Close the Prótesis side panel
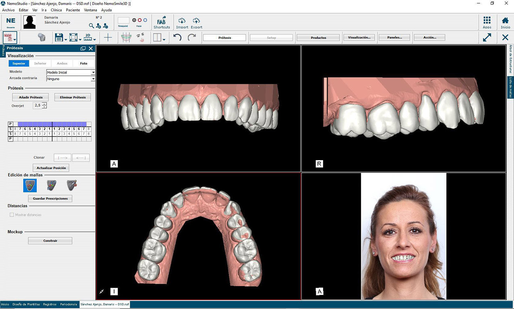Viewport: 514px width, 309px height. [x=91, y=48]
